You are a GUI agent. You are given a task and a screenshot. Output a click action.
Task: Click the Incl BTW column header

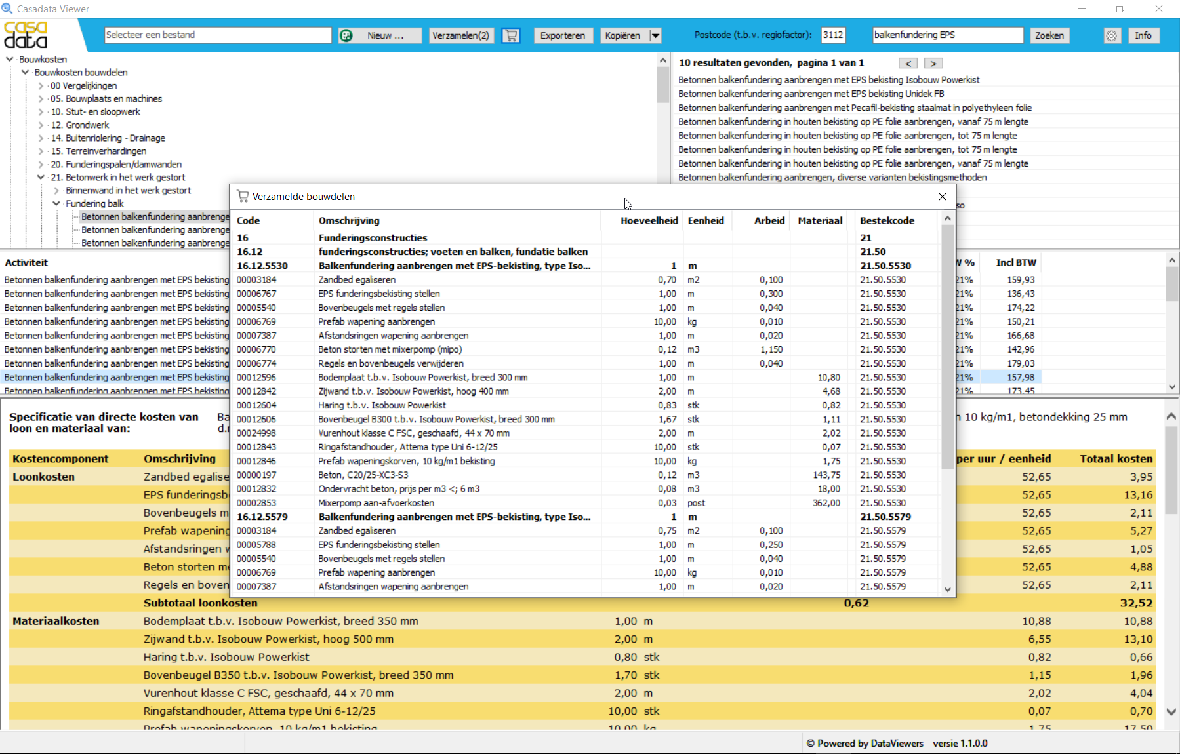1016,262
